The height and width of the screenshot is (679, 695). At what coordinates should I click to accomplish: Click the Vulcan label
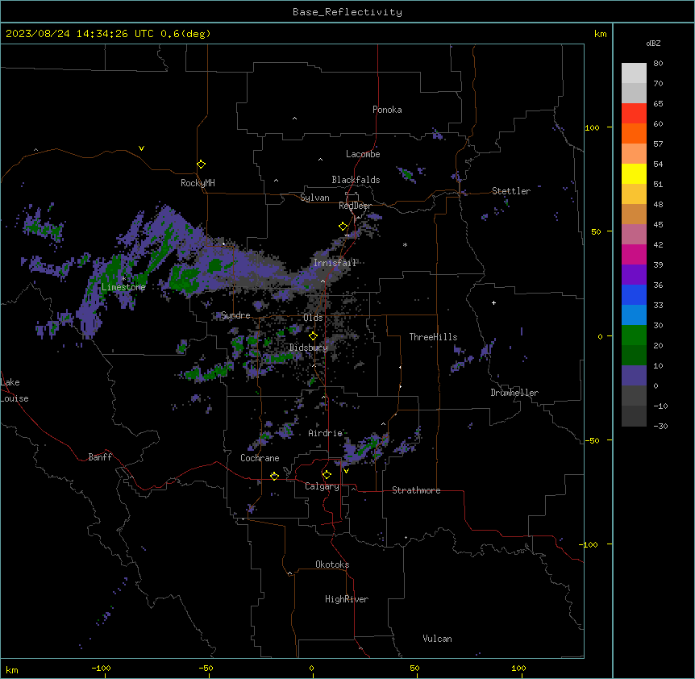(437, 639)
